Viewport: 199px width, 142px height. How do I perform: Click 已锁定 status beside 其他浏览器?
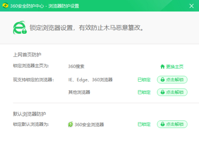click(144, 92)
